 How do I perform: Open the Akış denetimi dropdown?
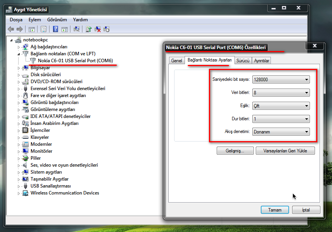pyautogui.click(x=281, y=132)
